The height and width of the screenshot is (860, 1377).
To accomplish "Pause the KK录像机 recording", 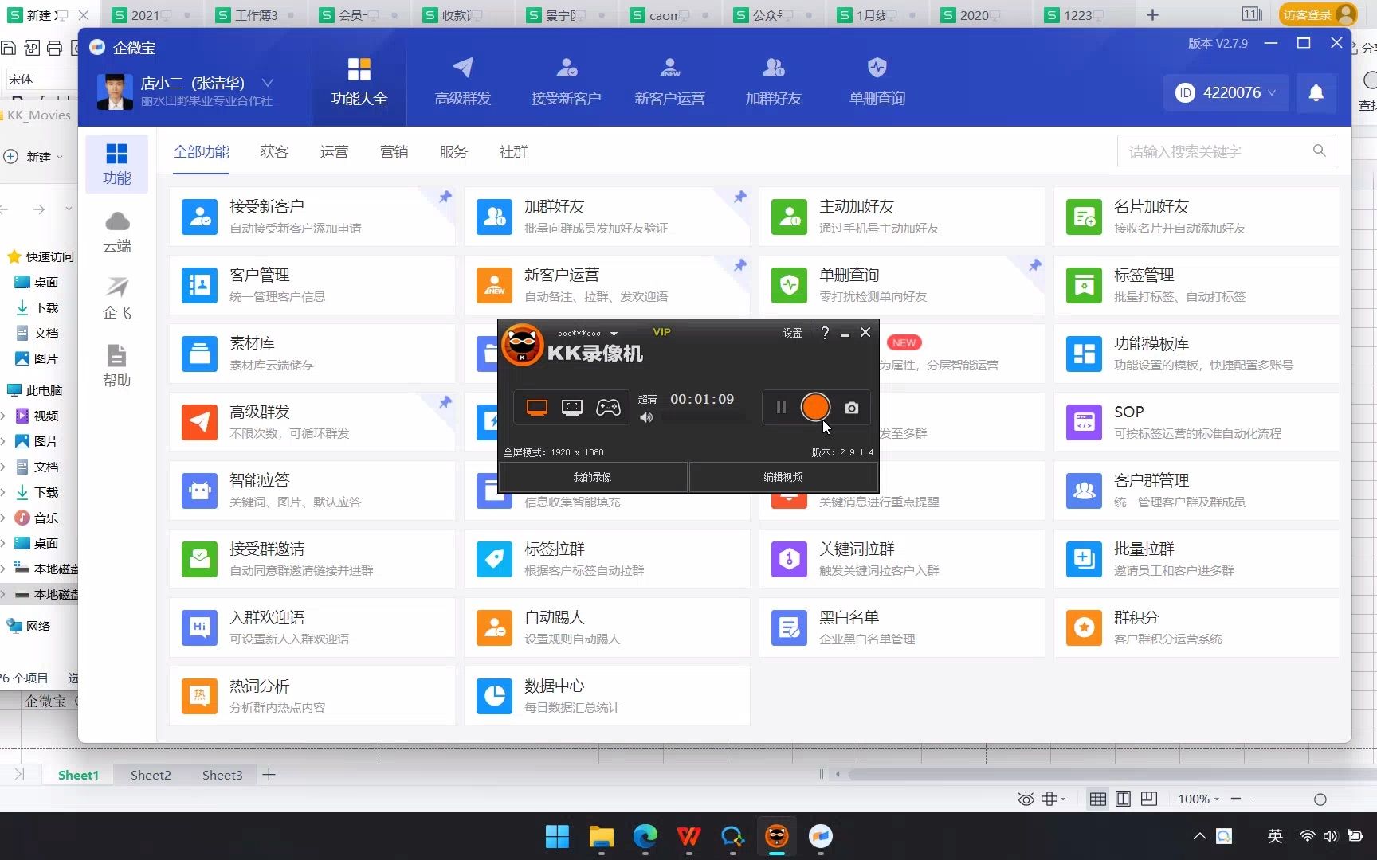I will click(x=781, y=408).
